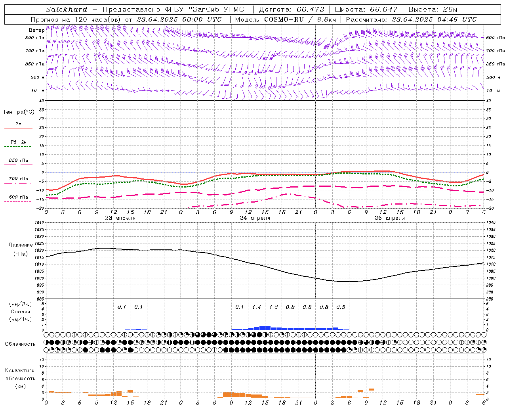Click the 'Ветер' wind panel label

pos(36,30)
